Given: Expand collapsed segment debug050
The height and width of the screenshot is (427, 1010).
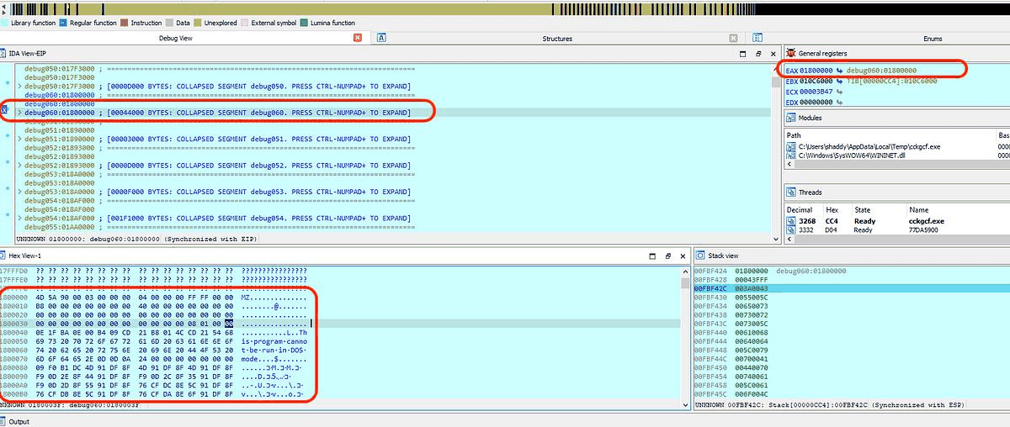Looking at the screenshot, I should [20, 87].
